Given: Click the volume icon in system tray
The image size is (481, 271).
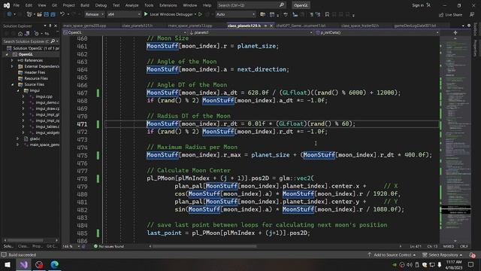Looking at the screenshot, I should click(x=409, y=264).
